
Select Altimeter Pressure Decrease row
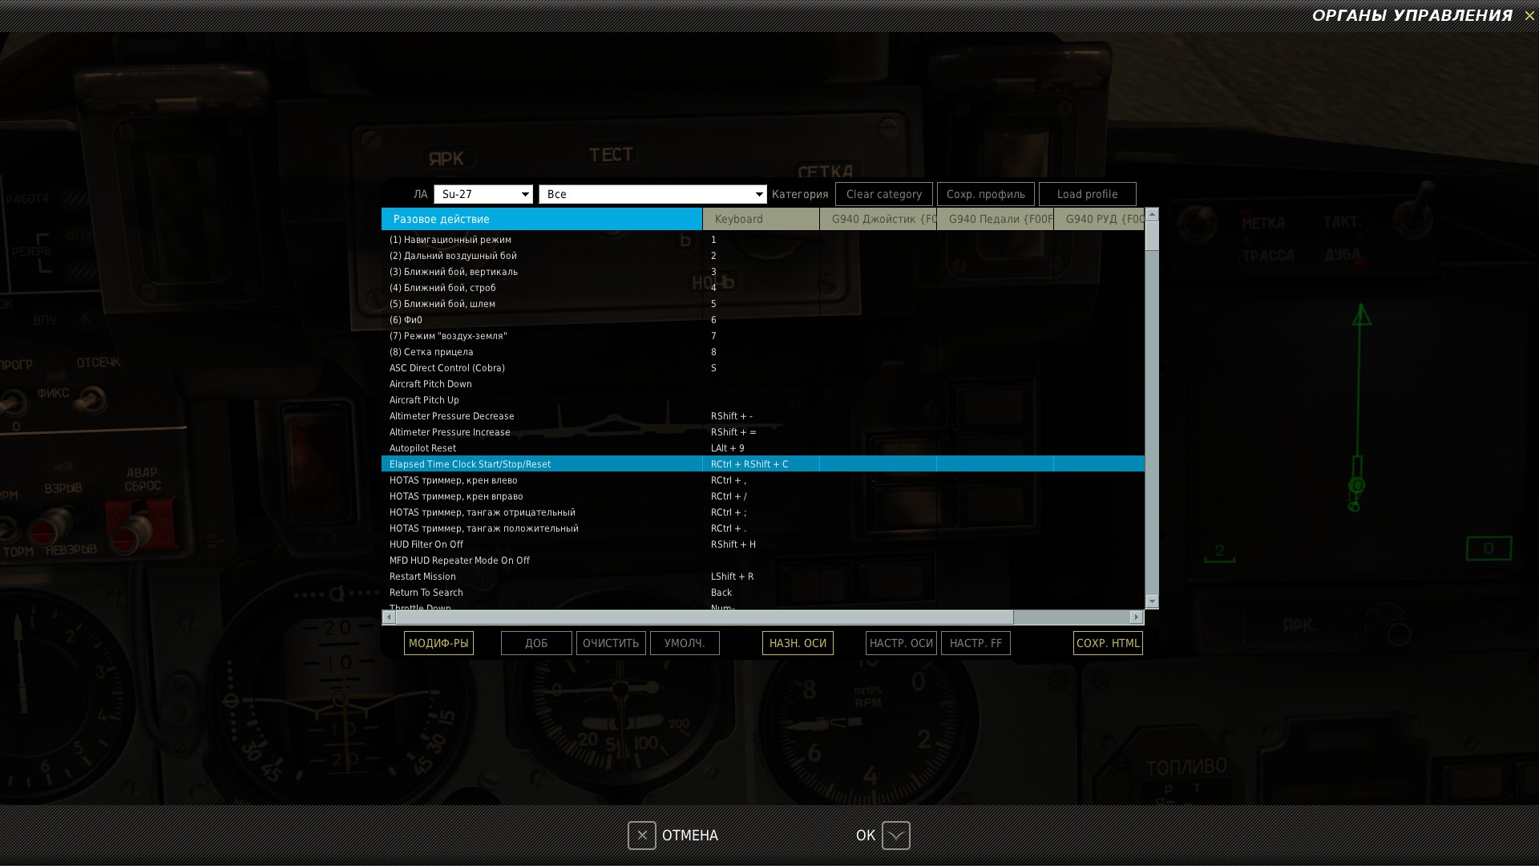(x=763, y=416)
